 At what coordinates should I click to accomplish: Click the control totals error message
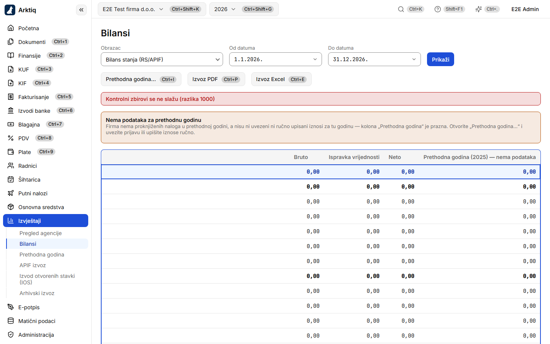[321, 99]
